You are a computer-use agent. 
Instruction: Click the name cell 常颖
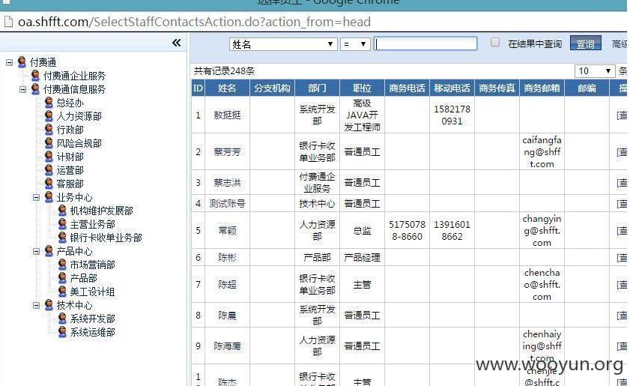coord(227,230)
